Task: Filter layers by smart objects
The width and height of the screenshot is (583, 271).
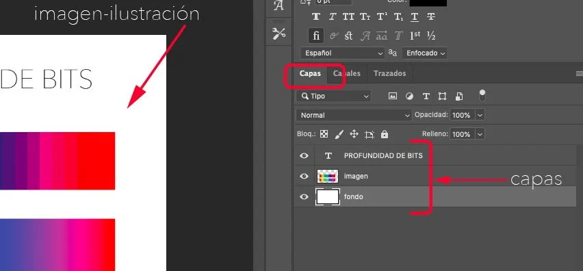Action: click(x=459, y=96)
